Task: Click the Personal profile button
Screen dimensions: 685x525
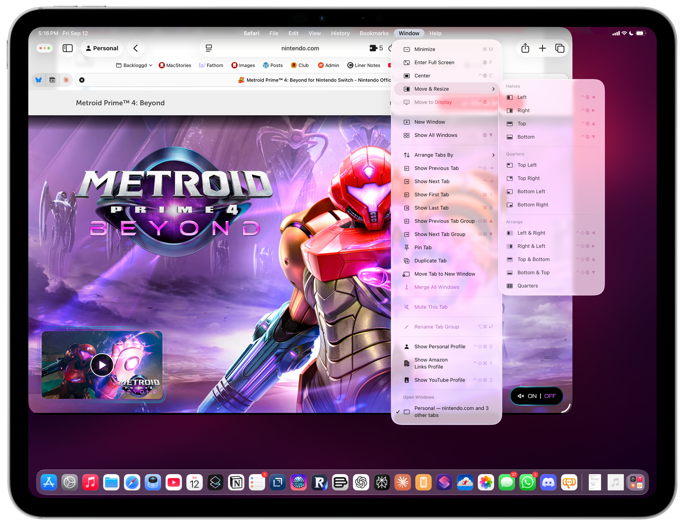Action: [102, 48]
